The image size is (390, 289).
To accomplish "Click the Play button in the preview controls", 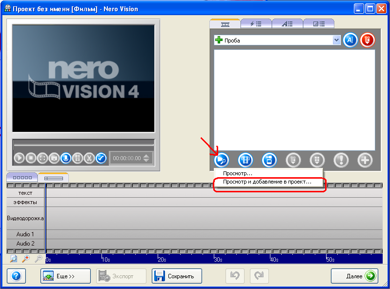I will click(19, 158).
